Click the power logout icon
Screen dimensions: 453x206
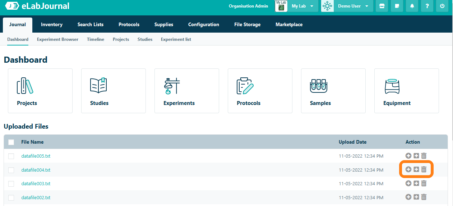coord(442,6)
